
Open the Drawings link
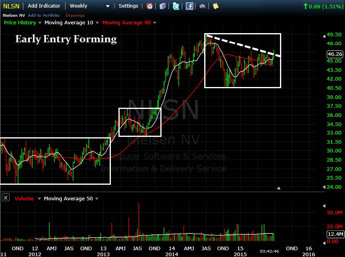(x=75, y=15)
